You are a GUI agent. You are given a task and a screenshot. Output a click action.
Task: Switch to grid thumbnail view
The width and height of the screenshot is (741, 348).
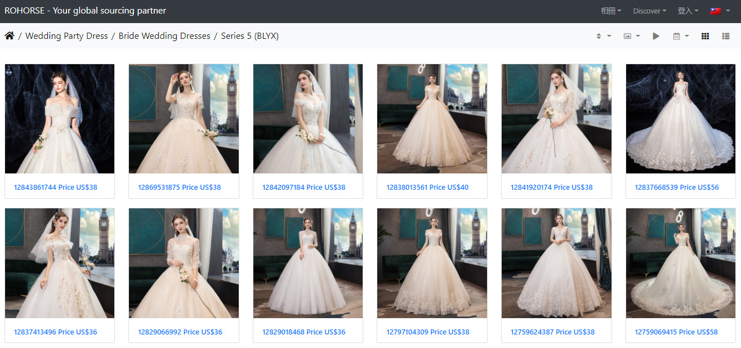click(x=705, y=36)
